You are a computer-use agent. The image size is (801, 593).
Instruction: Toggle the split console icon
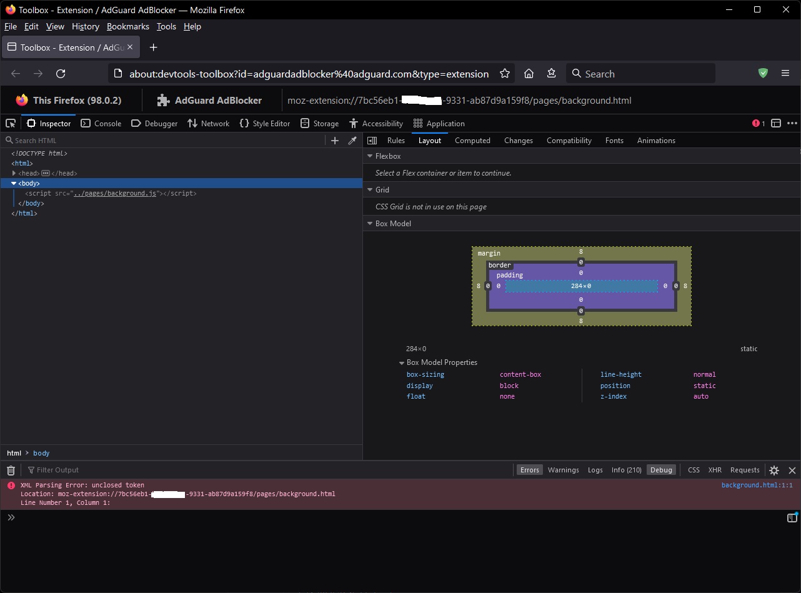click(x=776, y=123)
